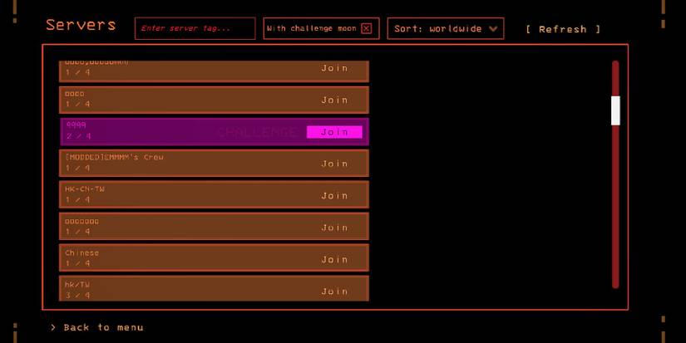Focus the 'Enter server tag' input field
The image size is (686, 343).
(195, 29)
